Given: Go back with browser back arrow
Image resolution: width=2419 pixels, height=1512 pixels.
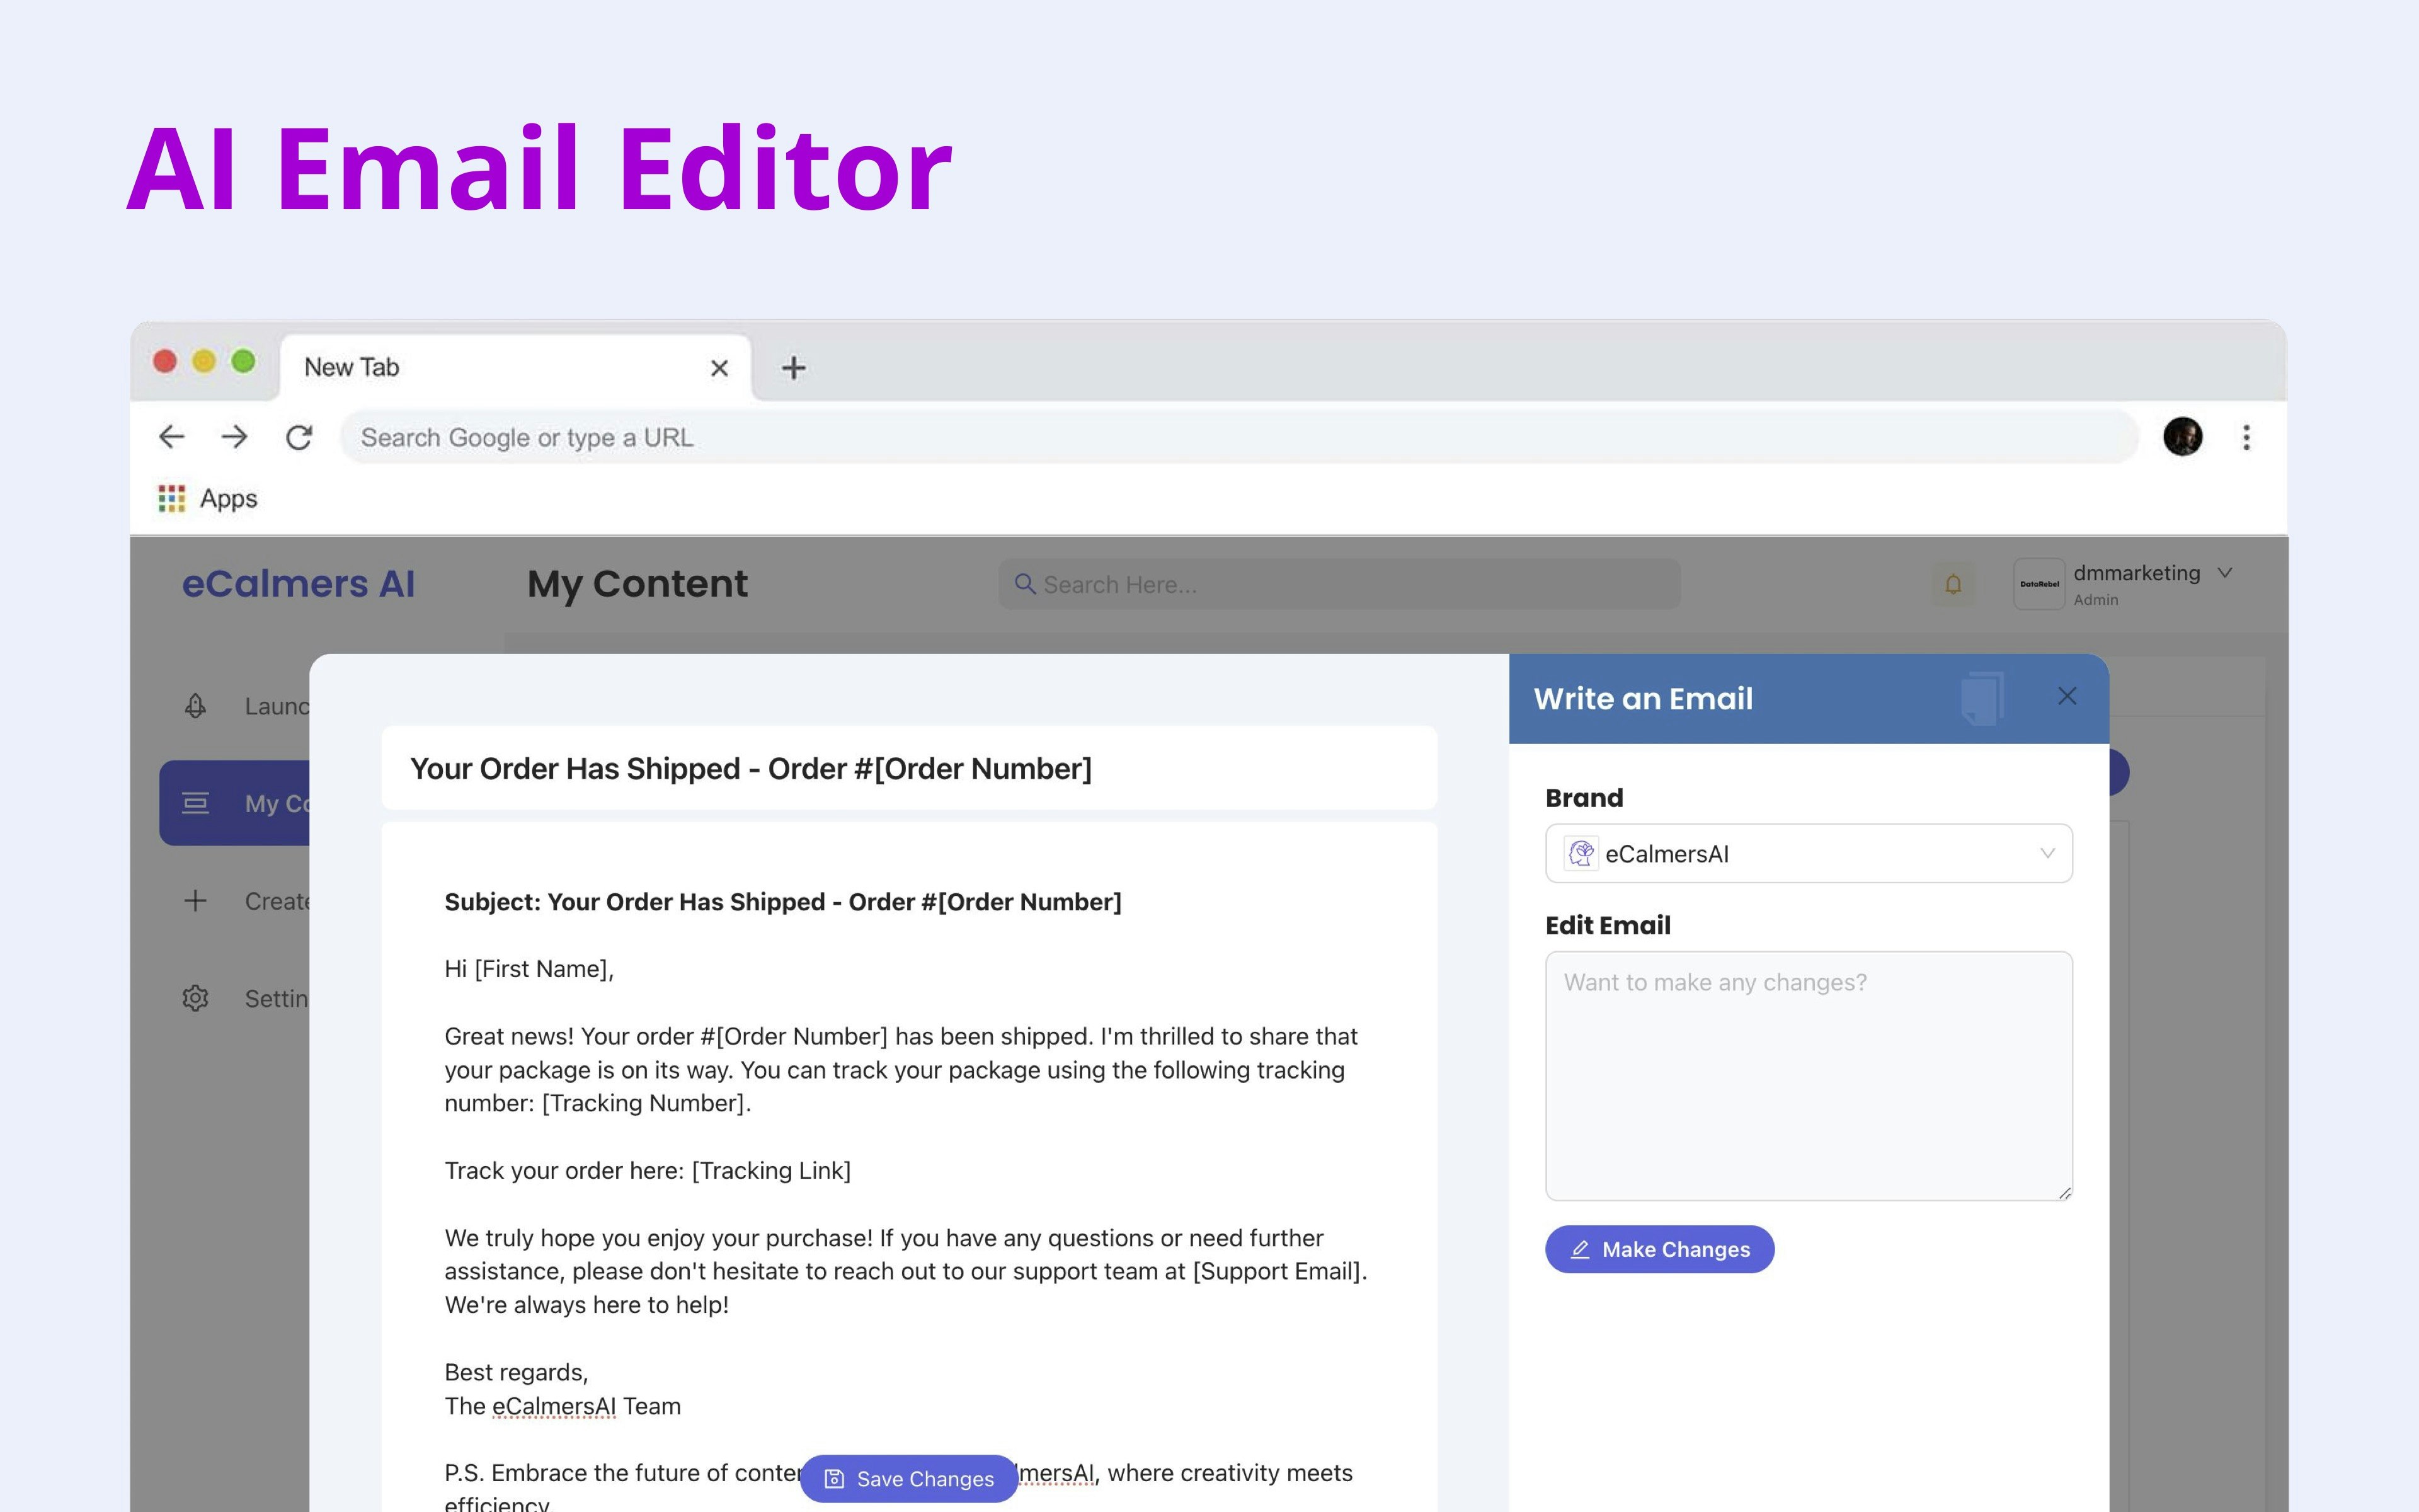Looking at the screenshot, I should click(172, 437).
